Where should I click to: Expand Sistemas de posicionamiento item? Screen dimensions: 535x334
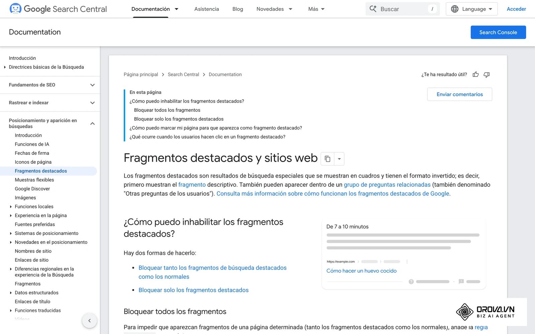point(11,233)
